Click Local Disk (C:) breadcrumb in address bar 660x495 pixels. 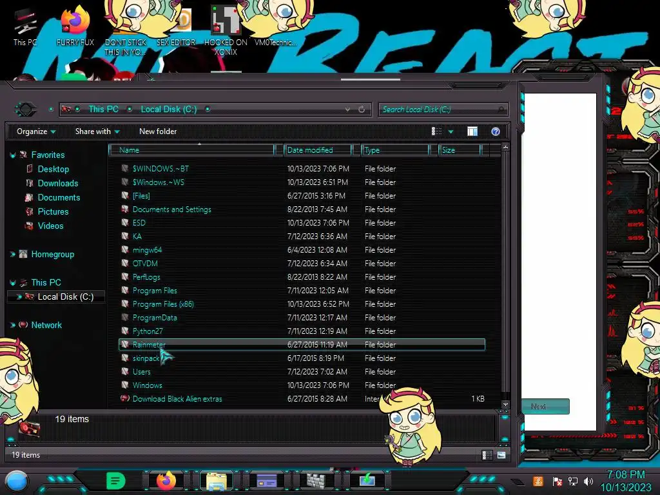click(x=169, y=110)
